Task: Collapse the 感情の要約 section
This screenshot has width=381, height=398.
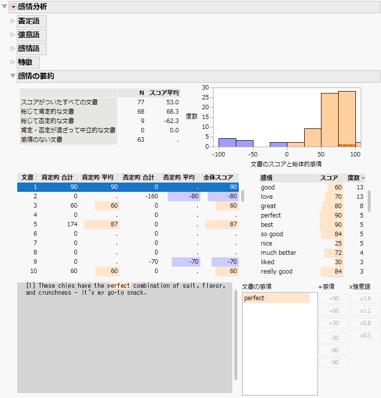Action: 12,76
